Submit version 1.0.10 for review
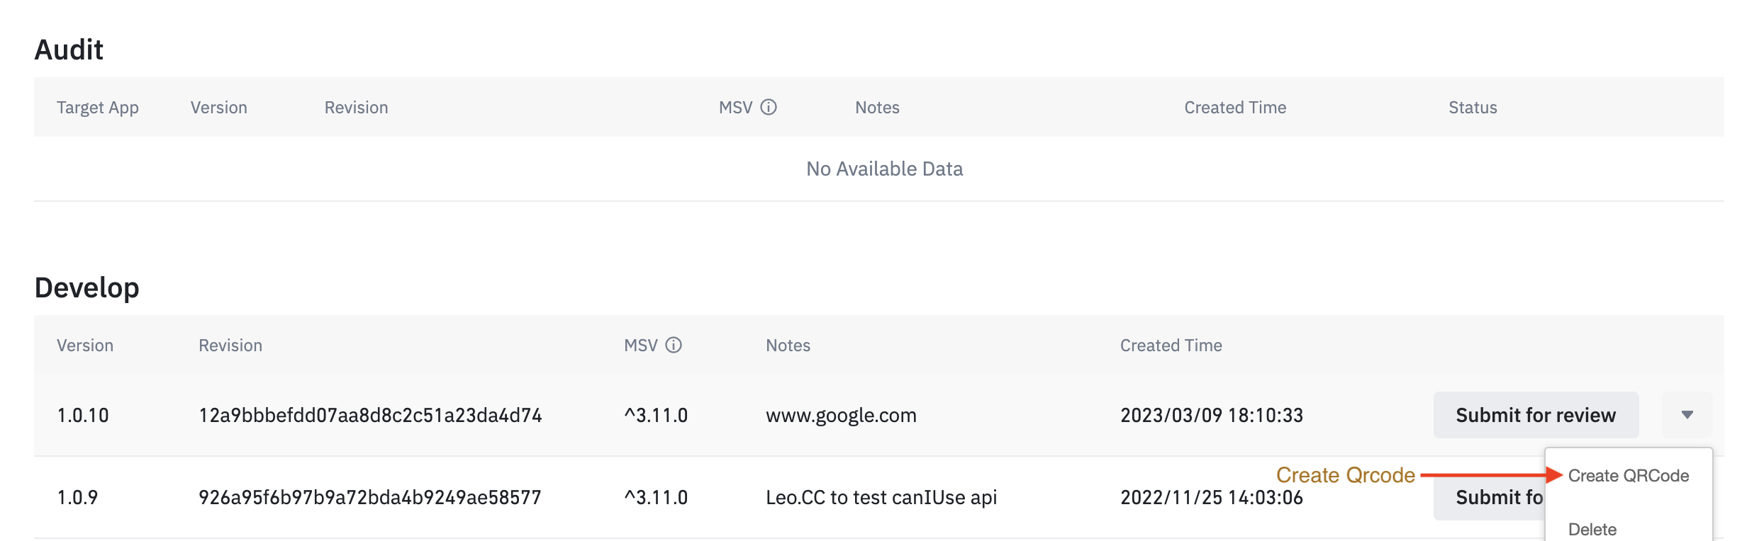Image resolution: width=1764 pixels, height=541 pixels. click(1536, 415)
